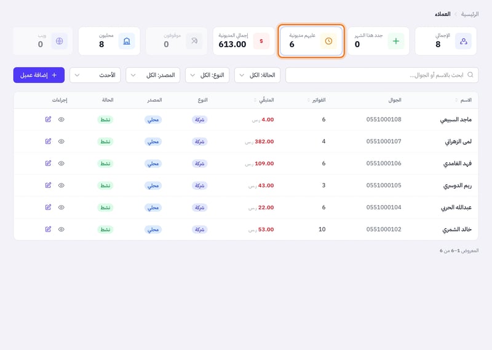
Task: Click the شركة type badge for فهد الغامدي
Action: 199,163
